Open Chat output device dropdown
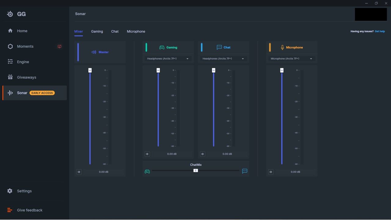 pyautogui.click(x=223, y=59)
